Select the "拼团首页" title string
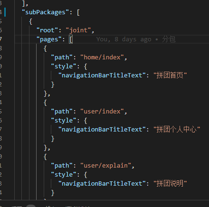 tap(170, 75)
